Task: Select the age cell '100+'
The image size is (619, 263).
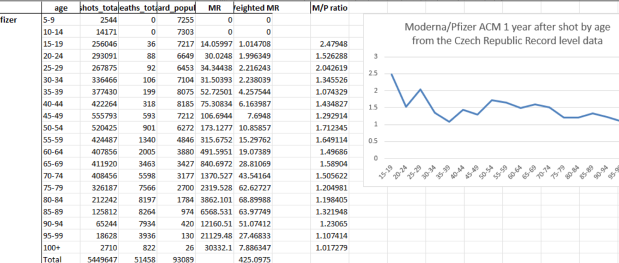Action: [x=55, y=246]
